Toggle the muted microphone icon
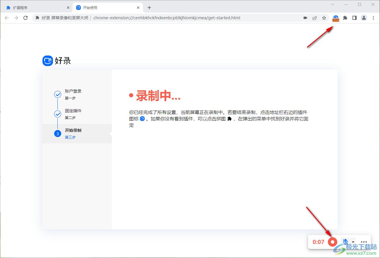The height and width of the screenshot is (258, 380). pos(345,242)
